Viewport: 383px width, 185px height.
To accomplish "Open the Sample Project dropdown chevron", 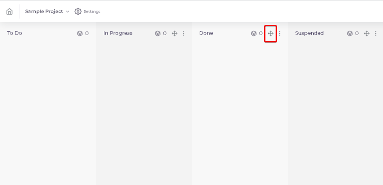I will [68, 12].
